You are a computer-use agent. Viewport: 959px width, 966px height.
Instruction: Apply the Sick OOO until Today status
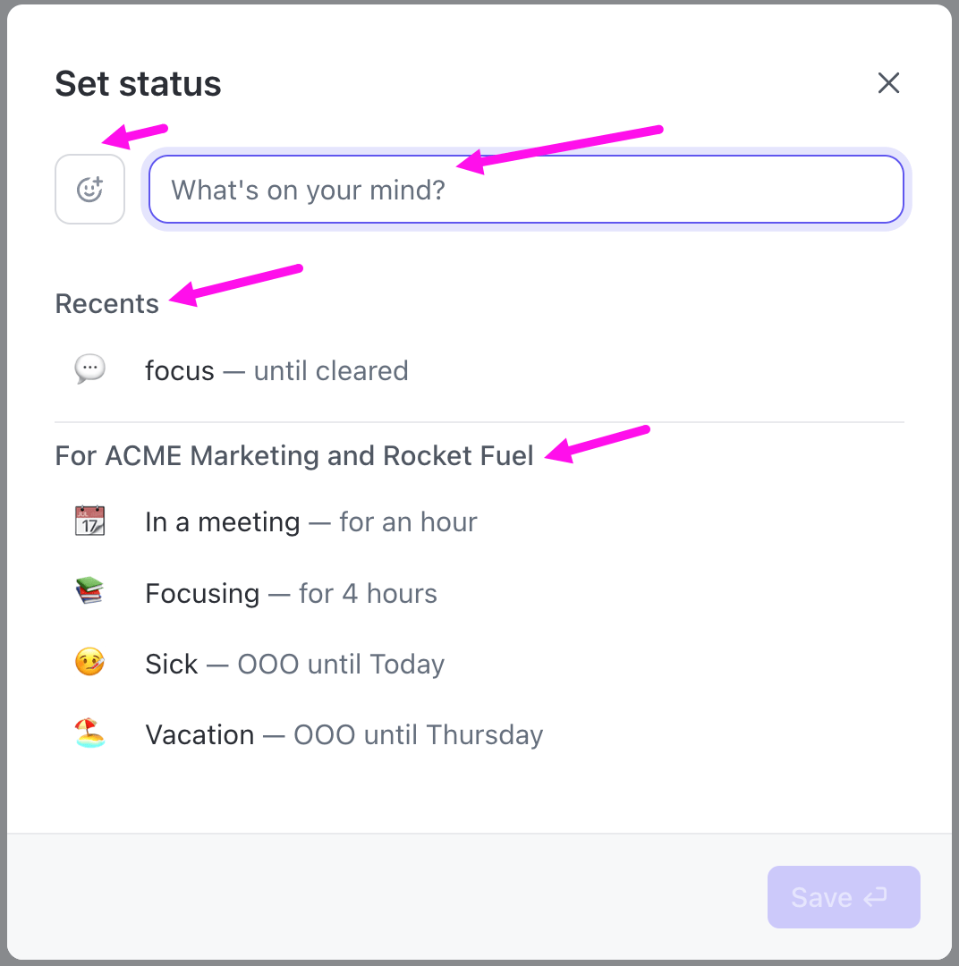[294, 663]
